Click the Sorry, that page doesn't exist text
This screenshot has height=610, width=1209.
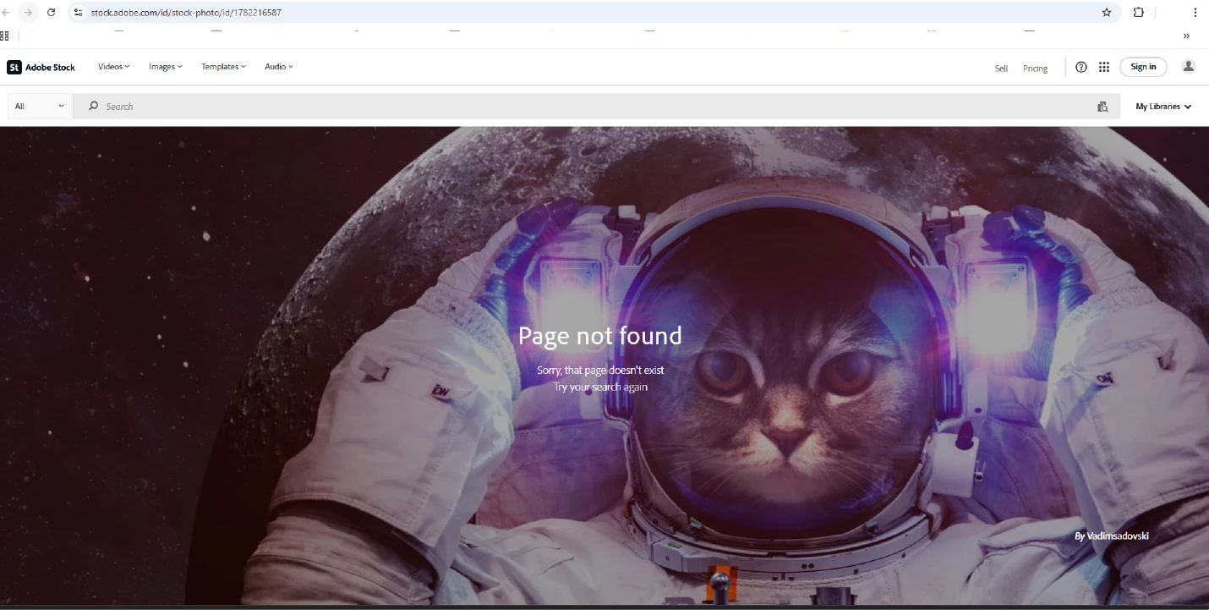pos(600,371)
